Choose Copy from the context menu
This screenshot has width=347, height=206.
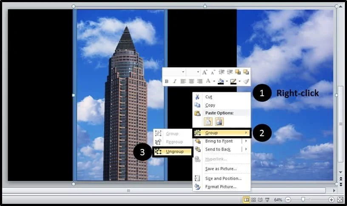click(x=222, y=105)
